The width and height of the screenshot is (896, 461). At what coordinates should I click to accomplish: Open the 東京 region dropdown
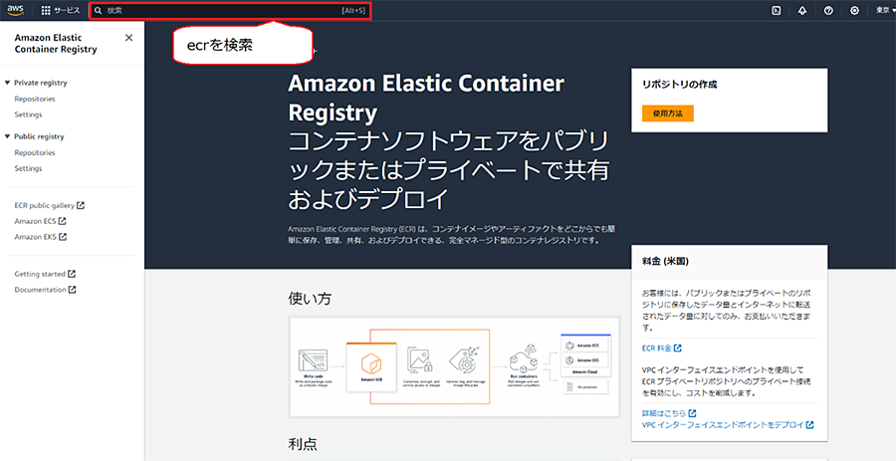[885, 10]
